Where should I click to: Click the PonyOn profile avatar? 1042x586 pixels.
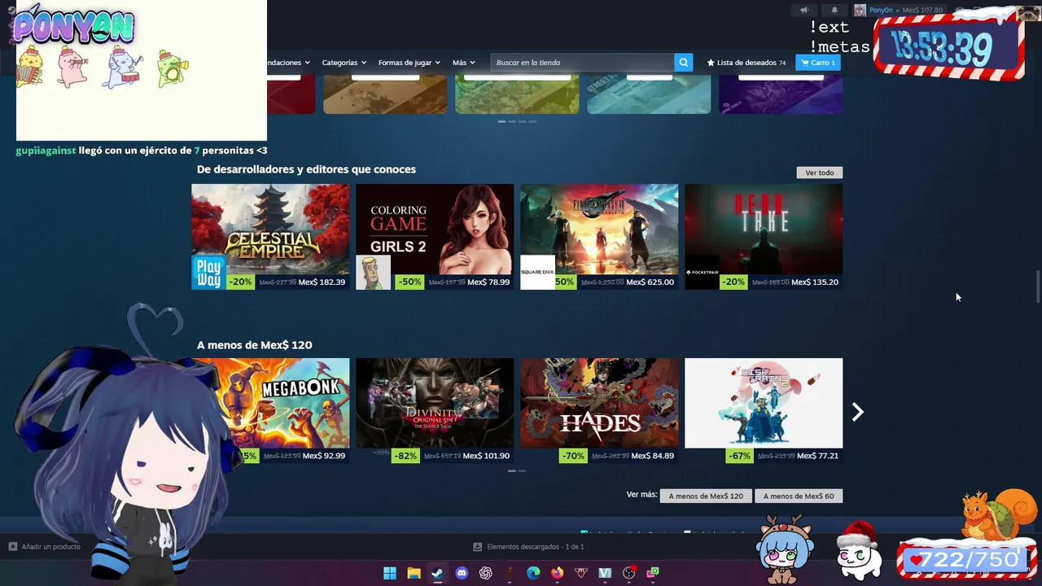point(860,11)
